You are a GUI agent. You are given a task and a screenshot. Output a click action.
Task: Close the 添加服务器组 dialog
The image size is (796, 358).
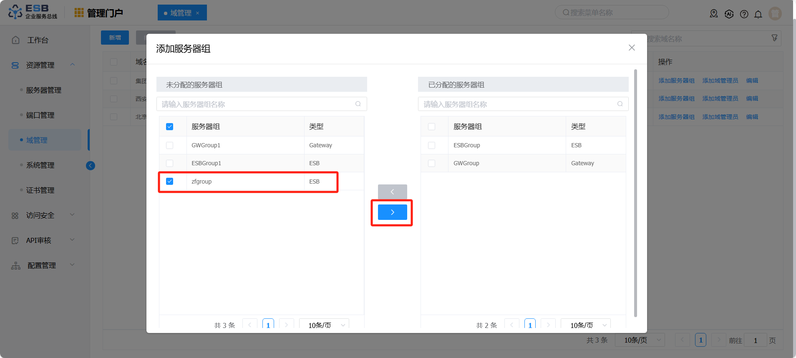tap(632, 48)
